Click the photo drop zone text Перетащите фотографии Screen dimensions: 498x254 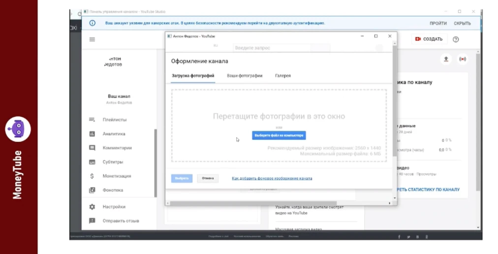tap(279, 116)
